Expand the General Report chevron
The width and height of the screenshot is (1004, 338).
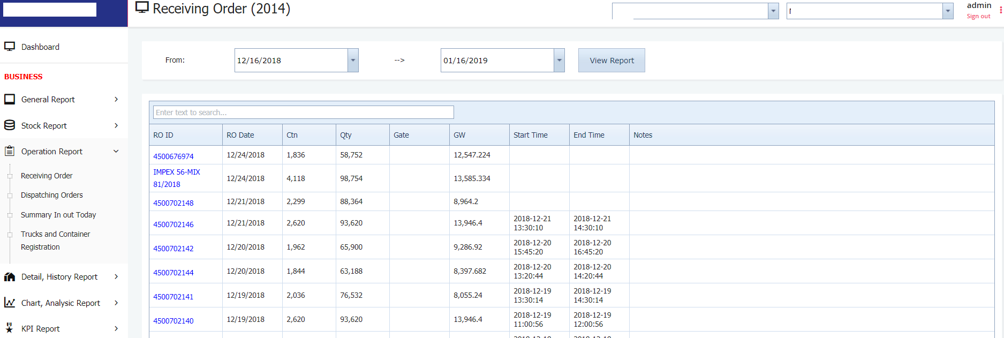(x=116, y=99)
